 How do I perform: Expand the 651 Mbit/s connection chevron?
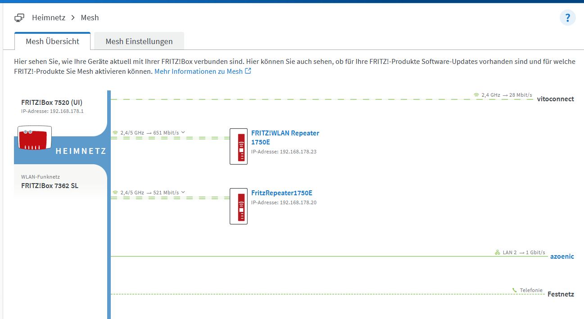pos(183,133)
